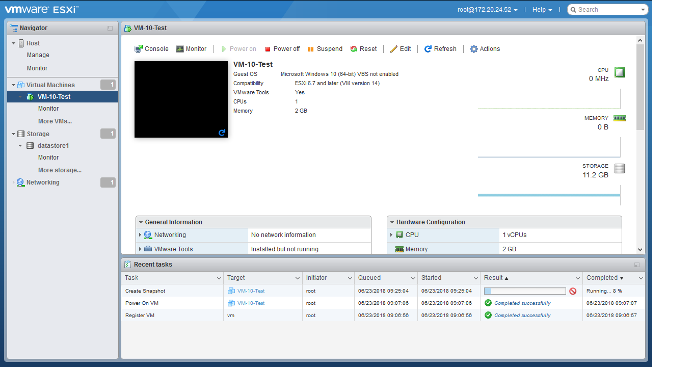This screenshot has height=367, width=693.
Task: Open the Help menu
Action: (x=542, y=10)
